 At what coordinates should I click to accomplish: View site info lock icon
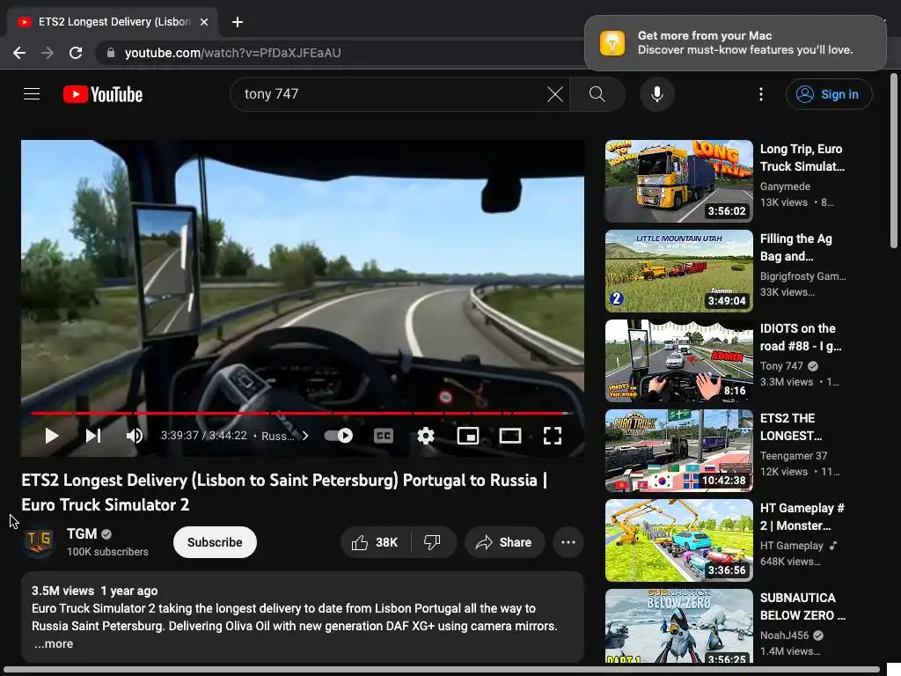[x=111, y=53]
